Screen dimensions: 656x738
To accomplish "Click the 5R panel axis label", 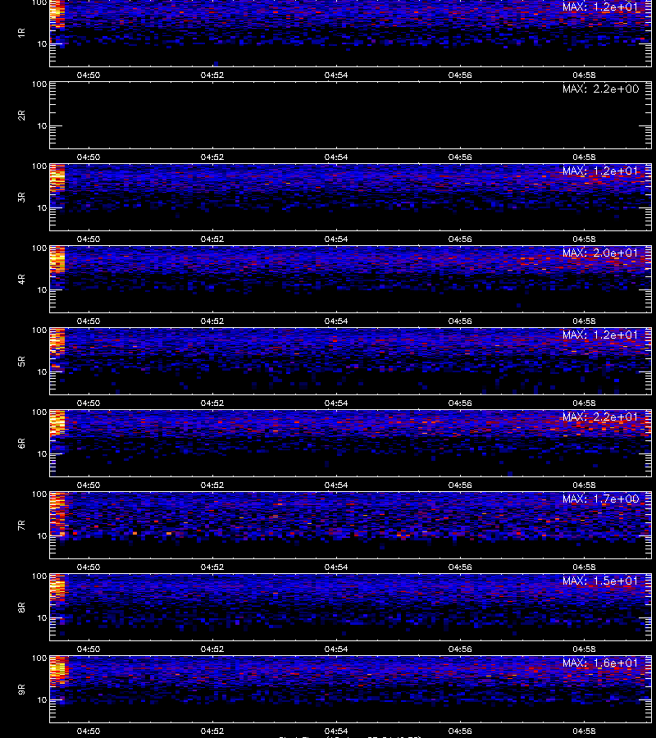I will [x=21, y=362].
